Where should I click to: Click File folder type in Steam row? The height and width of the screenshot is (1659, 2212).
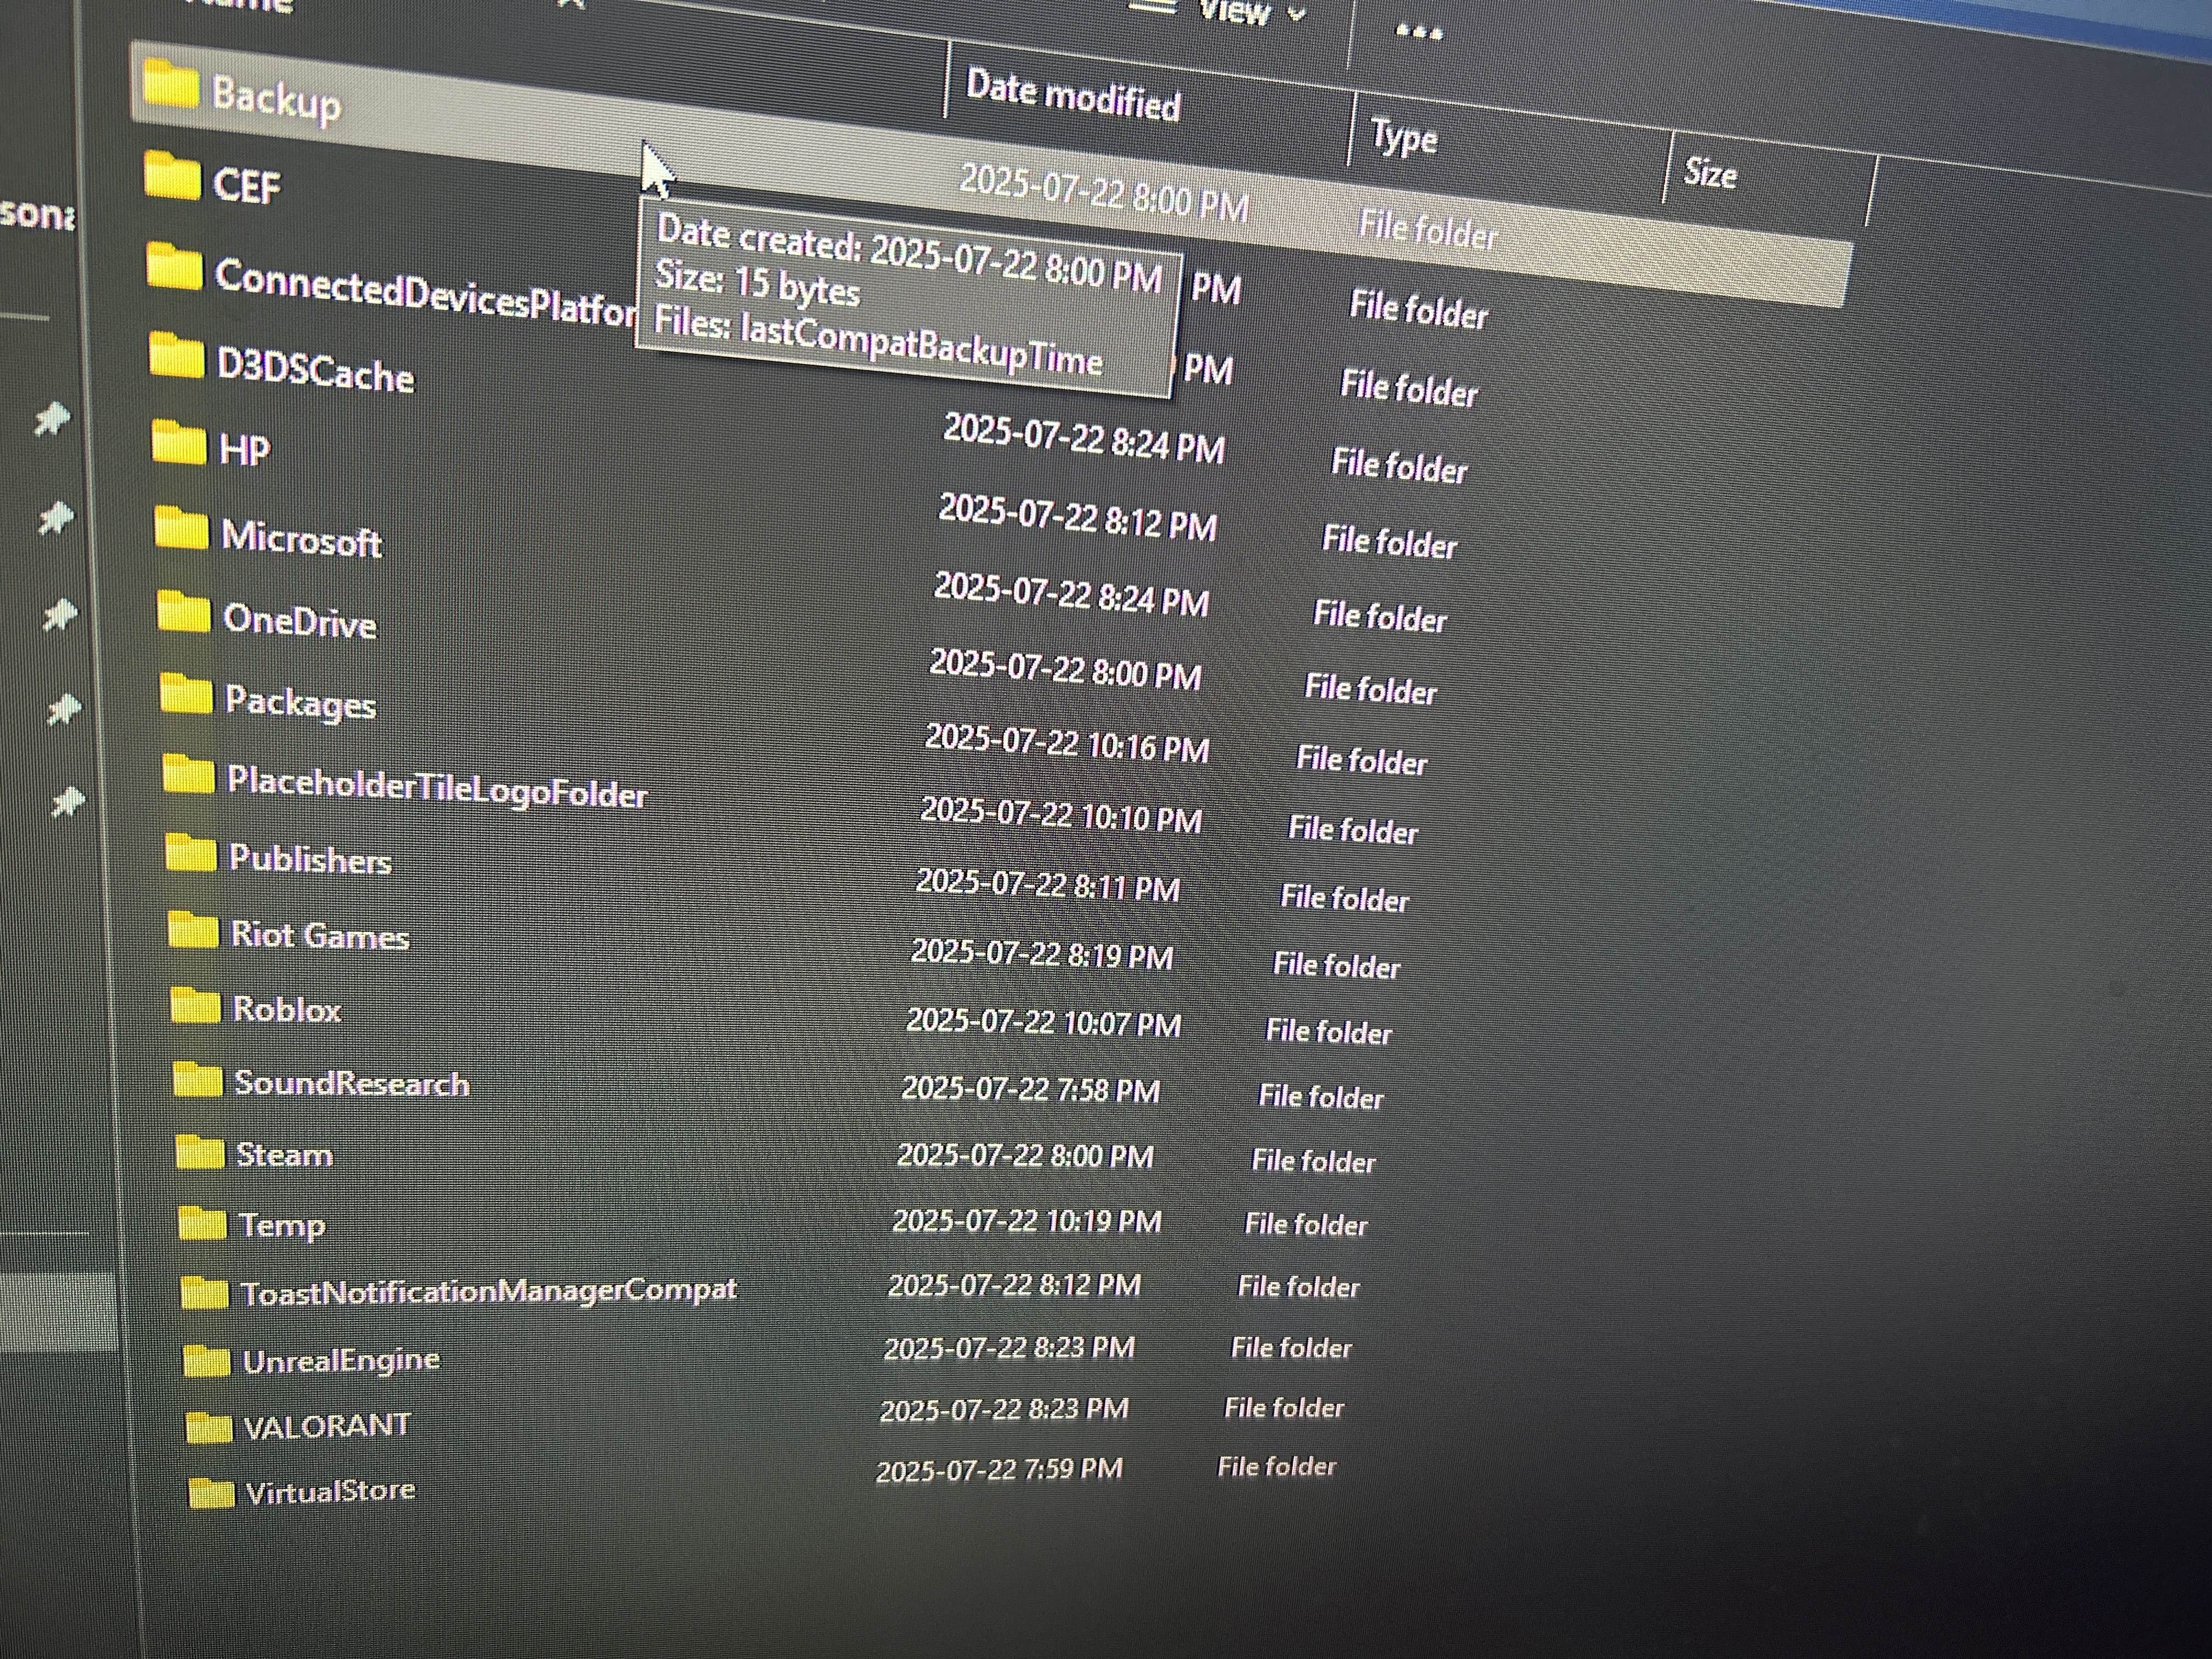(x=1313, y=1160)
